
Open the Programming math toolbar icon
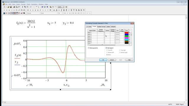tap(19, 13)
